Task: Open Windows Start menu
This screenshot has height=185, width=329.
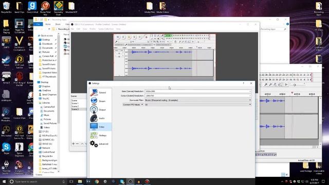Action: (x=4, y=181)
